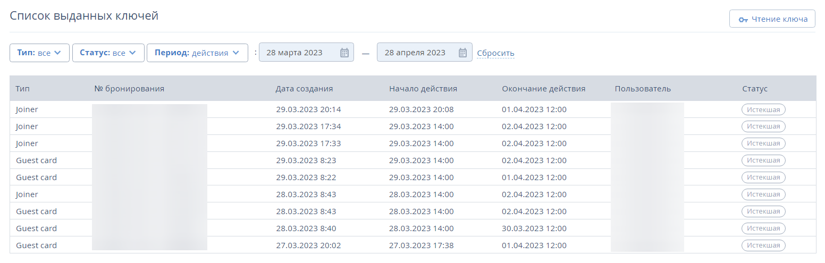Click the Список выданных ключей heading
The width and height of the screenshot is (825, 263).
pyautogui.click(x=84, y=16)
